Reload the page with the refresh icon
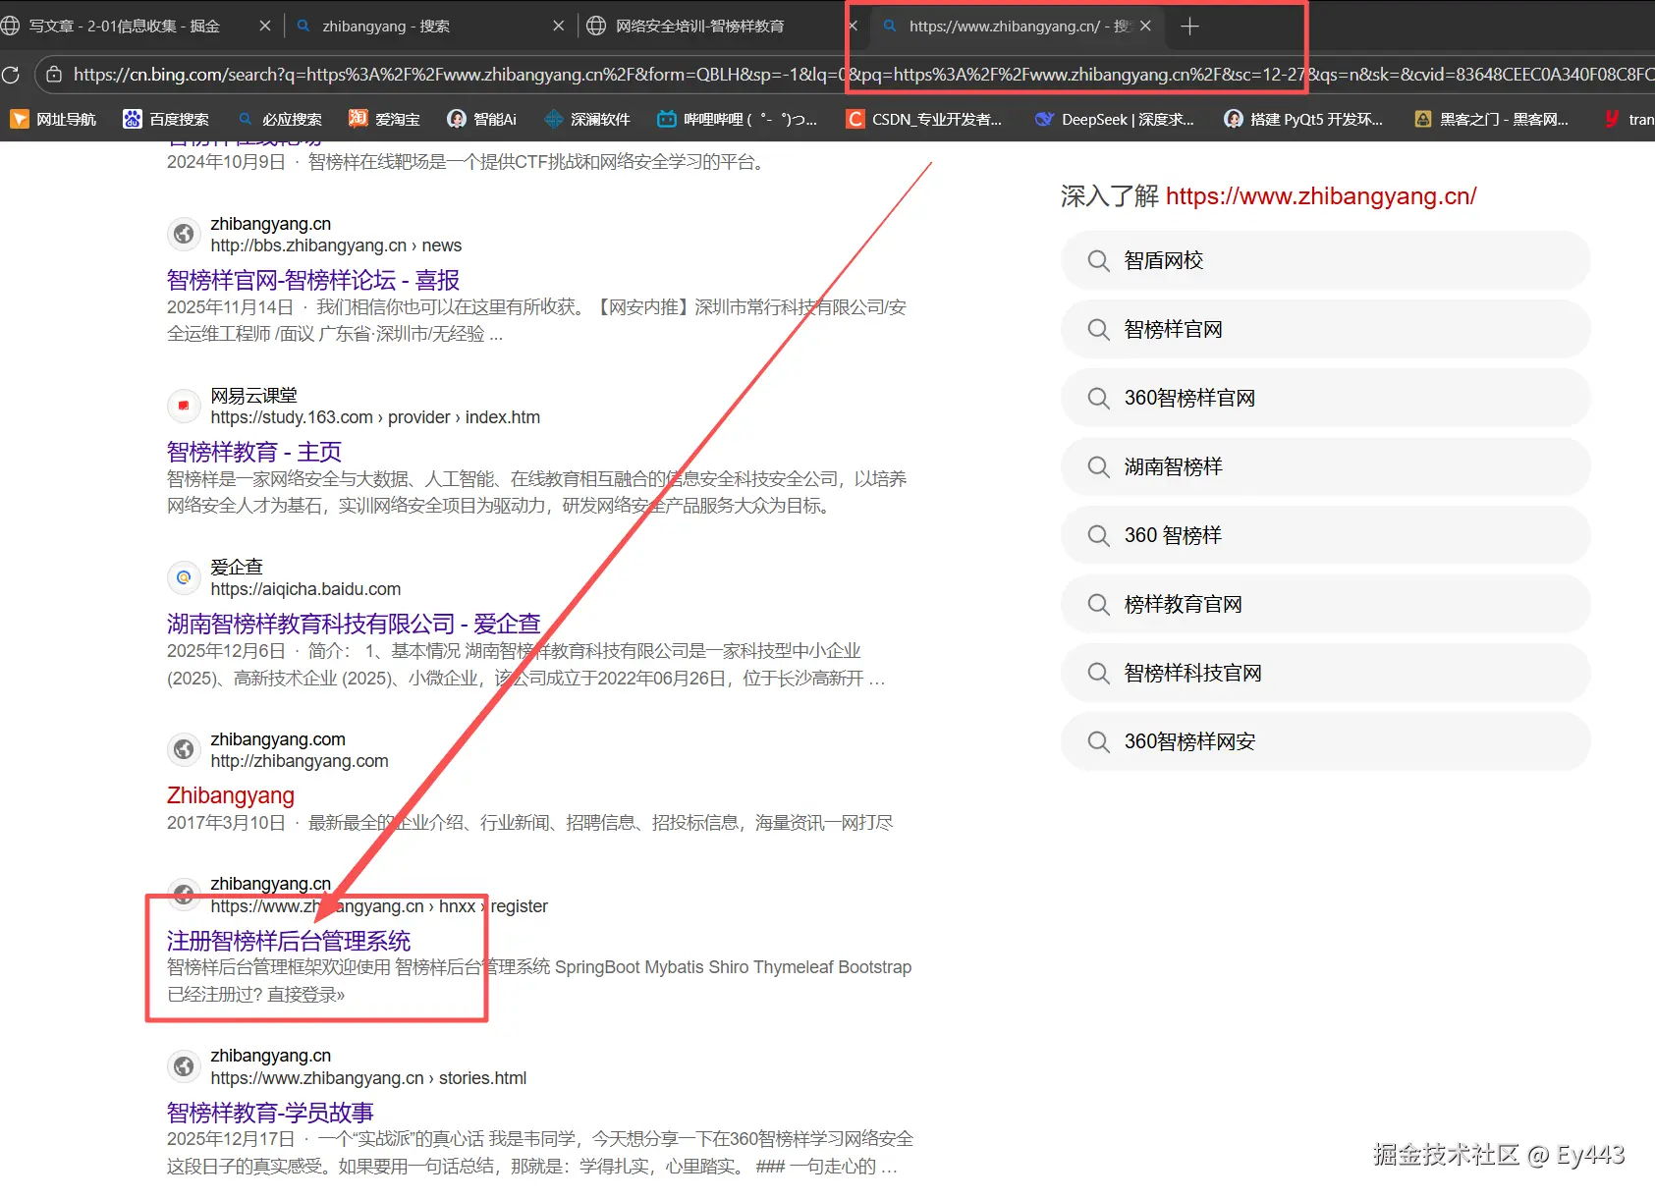This screenshot has width=1655, height=1199. pyautogui.click(x=11, y=74)
